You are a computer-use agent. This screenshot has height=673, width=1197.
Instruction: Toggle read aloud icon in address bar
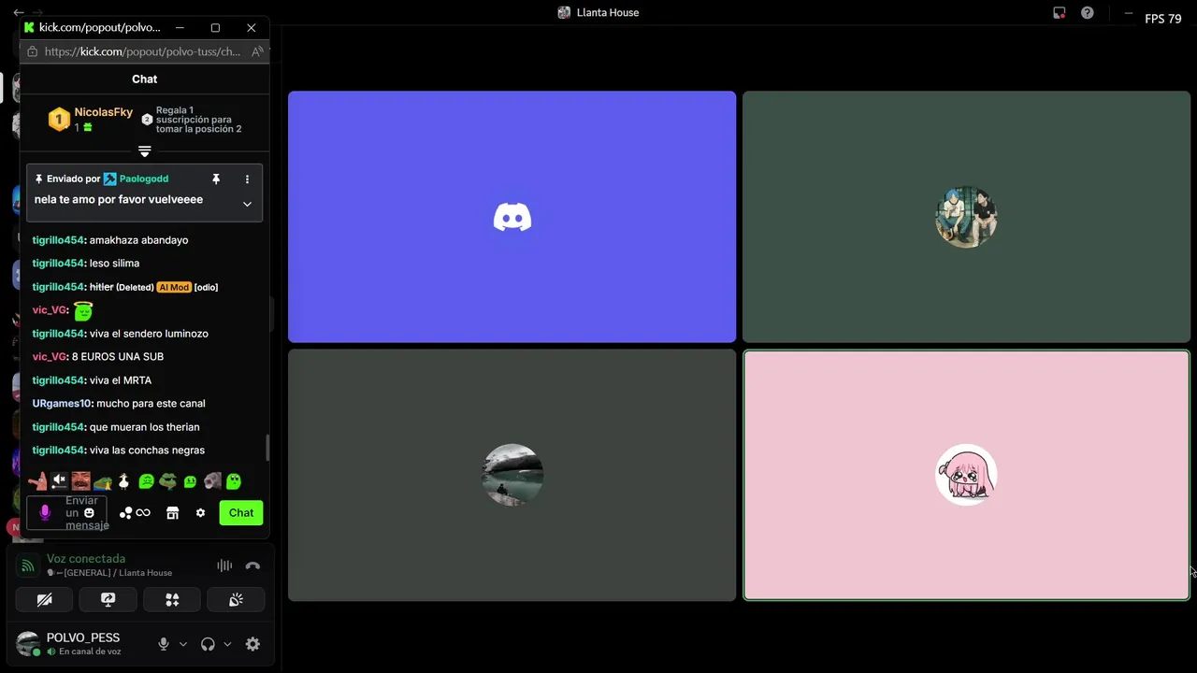(257, 52)
